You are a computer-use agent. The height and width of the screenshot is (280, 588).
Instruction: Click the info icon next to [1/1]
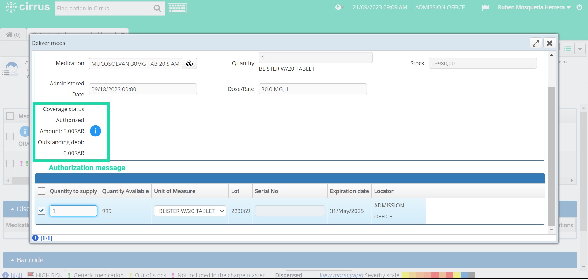35,238
